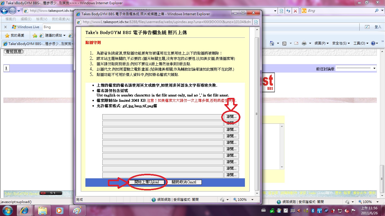The image size is (385, 216).
Task: Open the 安全性(S) Safety dropdown menu
Action: (341, 43)
